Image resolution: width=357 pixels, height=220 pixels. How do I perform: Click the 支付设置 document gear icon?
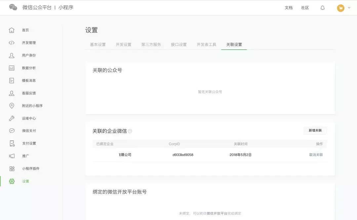coord(12,143)
